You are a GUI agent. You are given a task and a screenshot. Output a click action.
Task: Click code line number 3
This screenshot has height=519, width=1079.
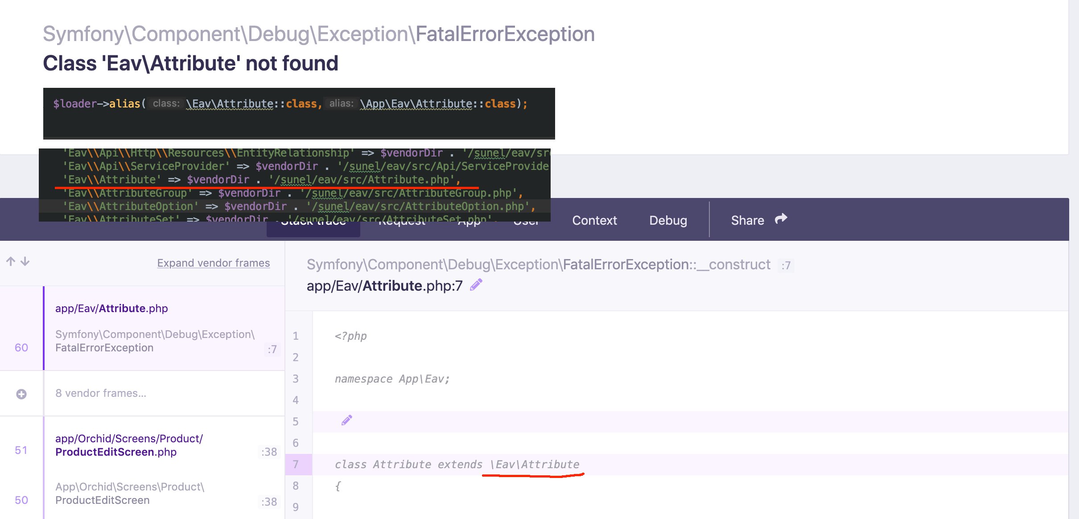click(296, 379)
